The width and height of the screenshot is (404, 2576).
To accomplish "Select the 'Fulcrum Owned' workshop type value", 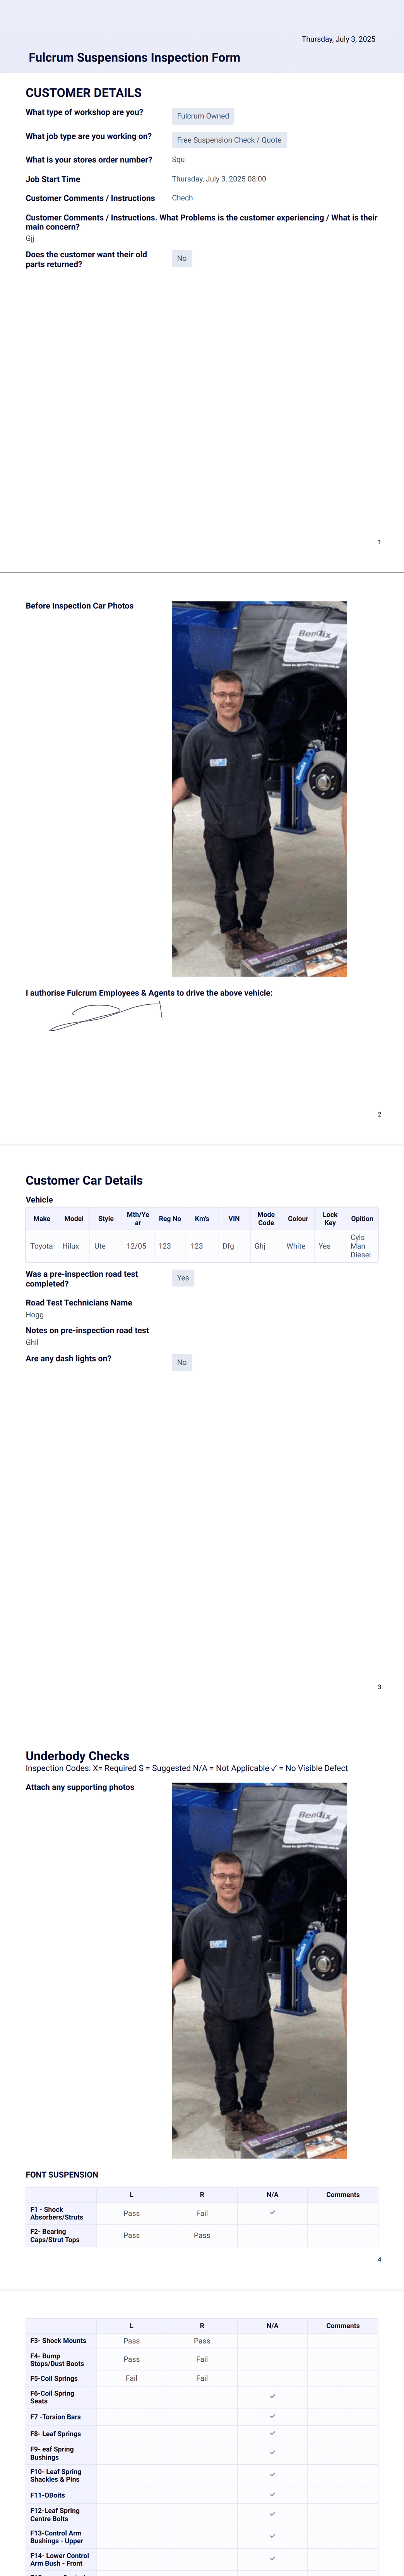I will click(x=202, y=116).
